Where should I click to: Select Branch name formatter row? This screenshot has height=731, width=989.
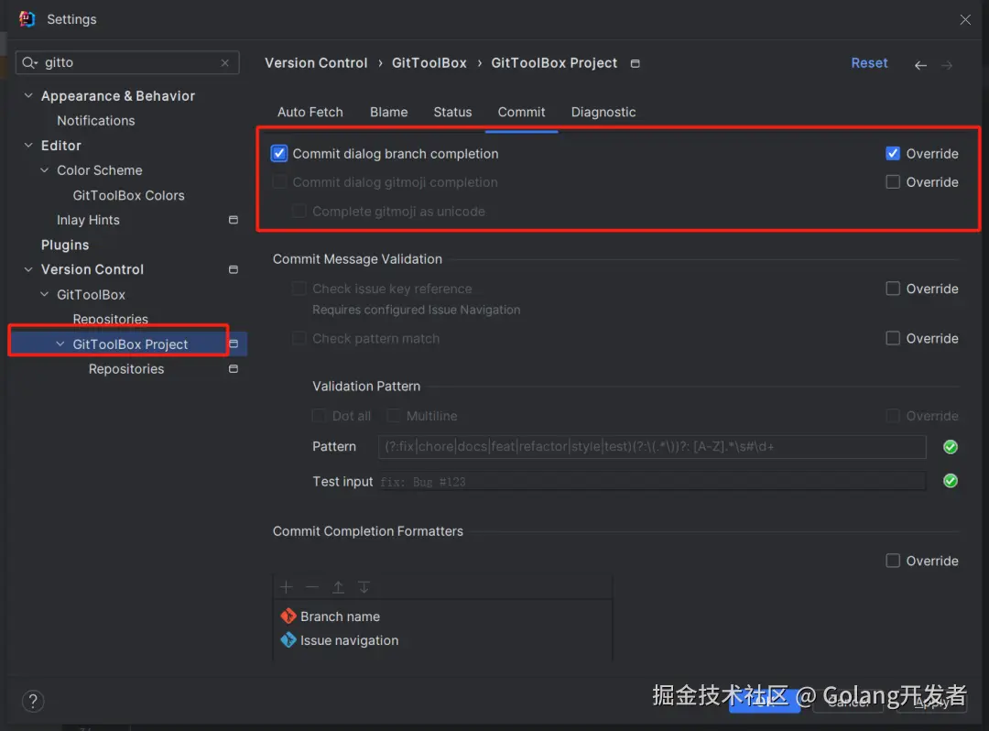(x=443, y=616)
